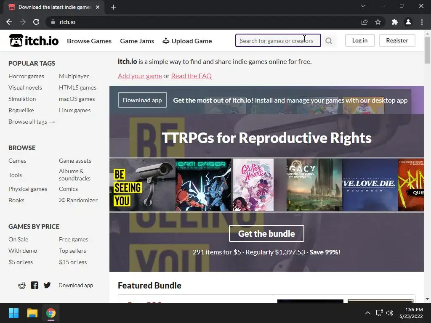Viewport: 431px width, 323px height.
Task: Open the Extensions puzzle icon
Action: (x=395, y=22)
